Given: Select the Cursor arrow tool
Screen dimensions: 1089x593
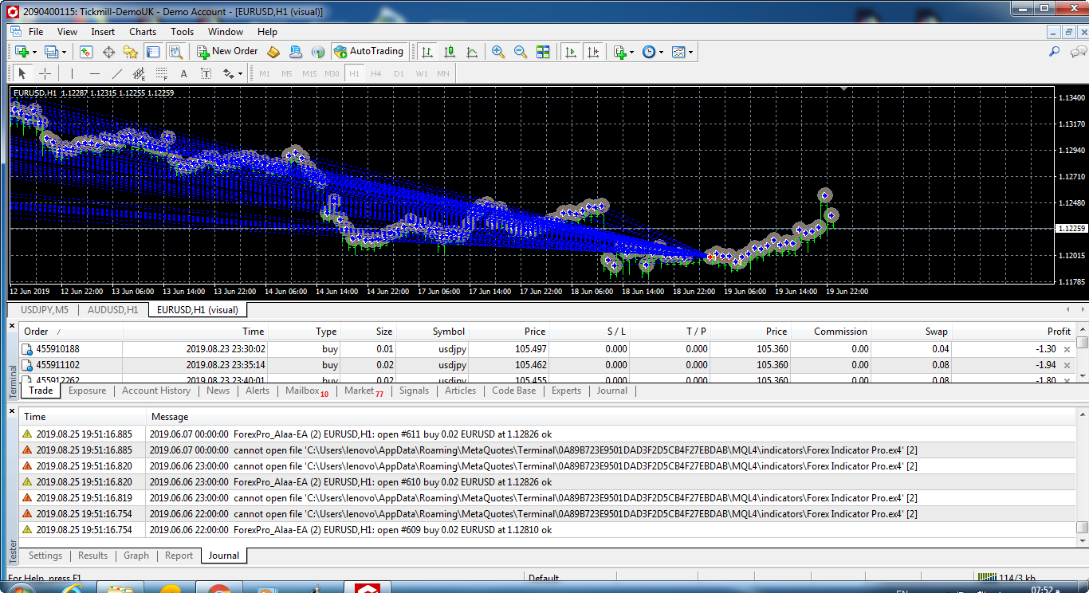Looking at the screenshot, I should click(22, 73).
